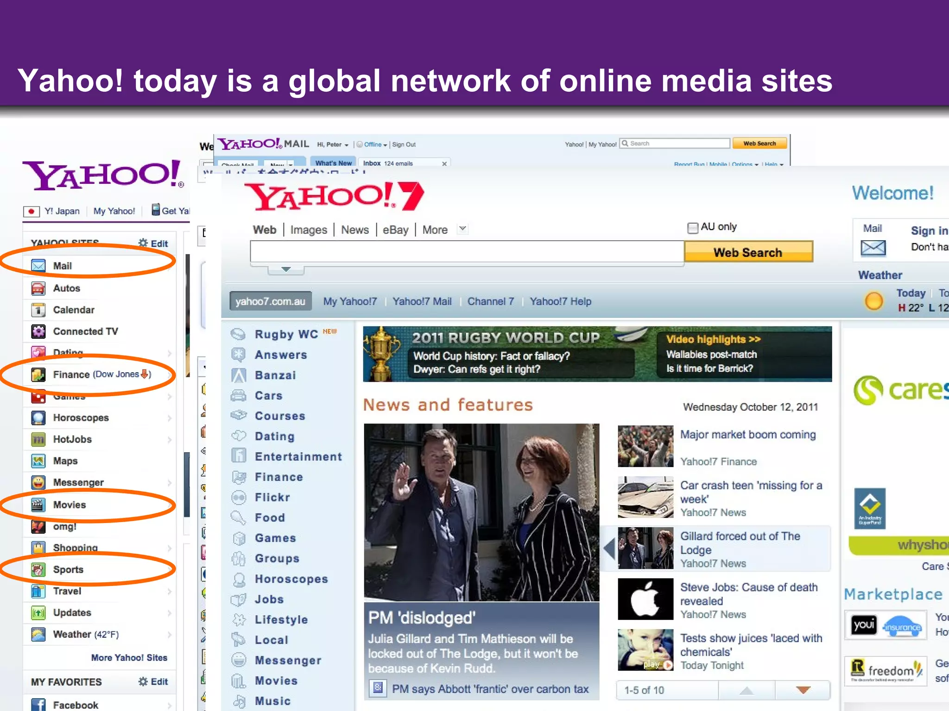Open the Calendar icon
Viewport: 949px width, 711px height.
[38, 310]
